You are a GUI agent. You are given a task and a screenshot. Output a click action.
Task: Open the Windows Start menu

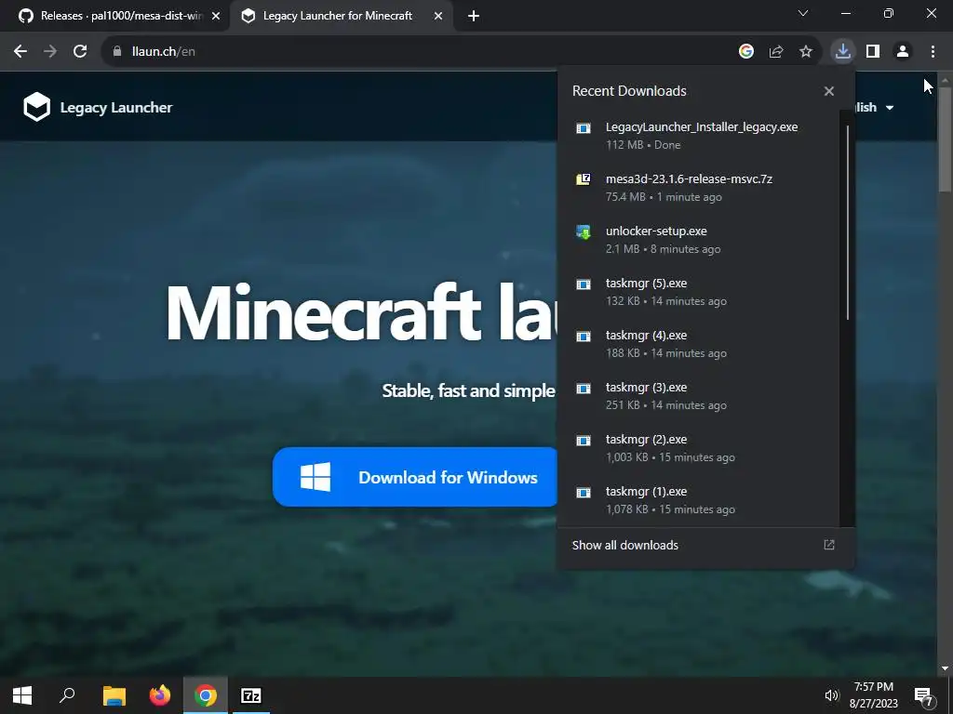[x=22, y=695]
